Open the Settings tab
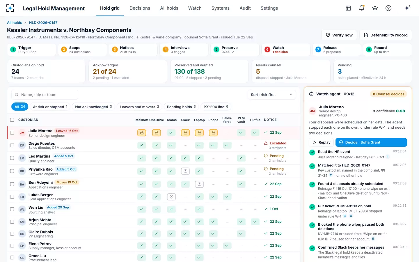The width and height of the screenshot is (419, 262). pyautogui.click(x=269, y=8)
